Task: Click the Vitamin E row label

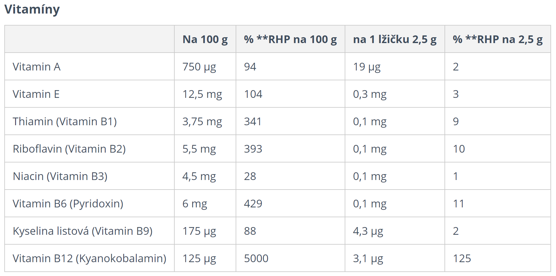Action: pos(36,94)
